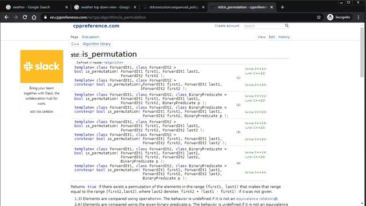This screenshot has width=366, height=206.
Task: Focus the cppreference Search field
Action: pos(264,26)
